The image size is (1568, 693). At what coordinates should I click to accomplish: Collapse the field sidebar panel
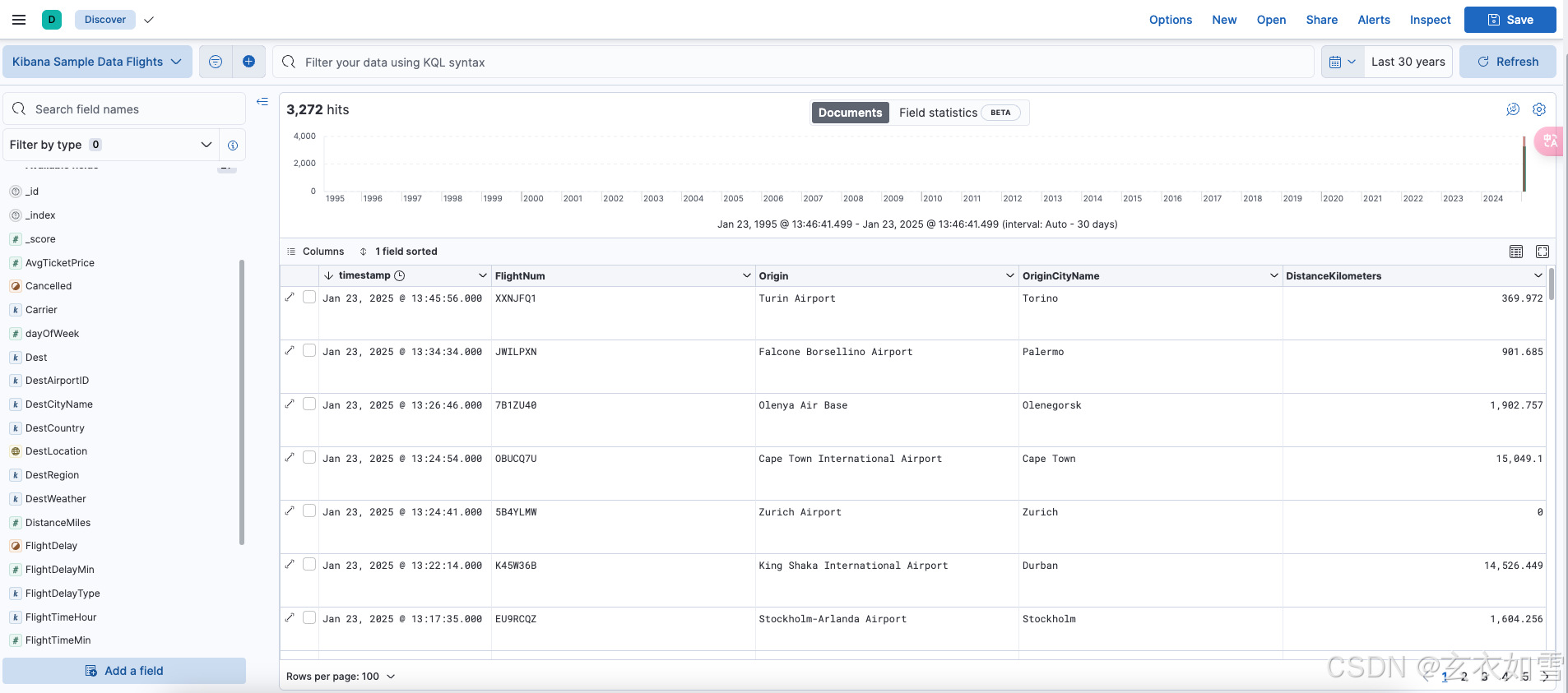(x=262, y=102)
